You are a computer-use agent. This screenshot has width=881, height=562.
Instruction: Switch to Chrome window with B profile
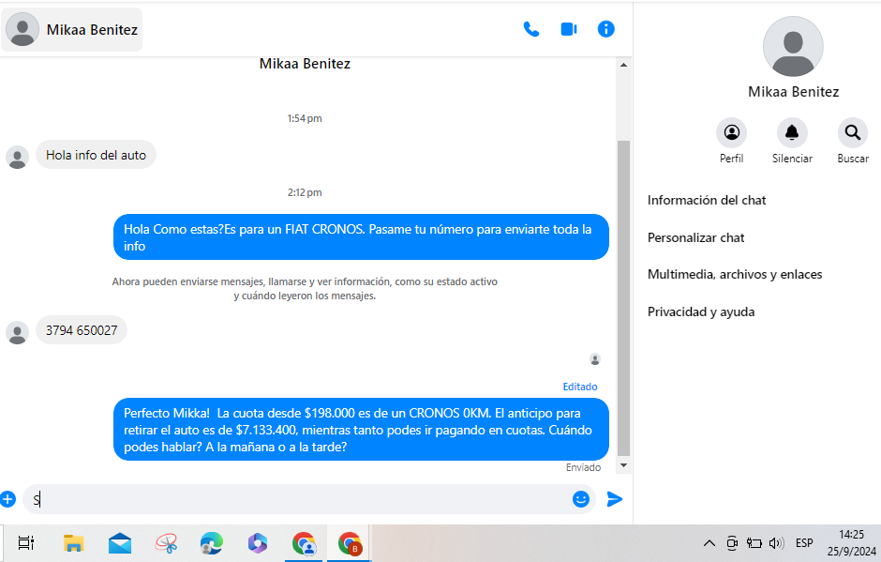coord(350,543)
